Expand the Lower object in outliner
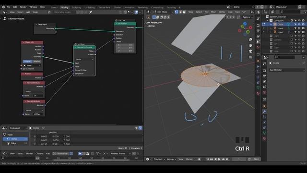 pos(271,28)
